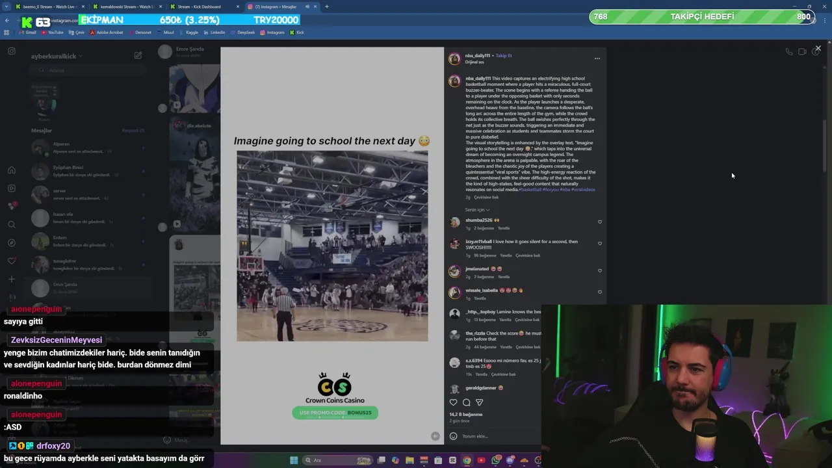View 14,2 B beğenme likes list
The image size is (832, 468).
(x=466, y=414)
